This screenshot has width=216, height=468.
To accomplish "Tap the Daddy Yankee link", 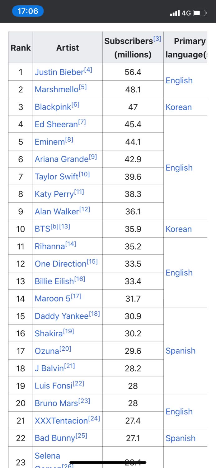I will (62, 316).
